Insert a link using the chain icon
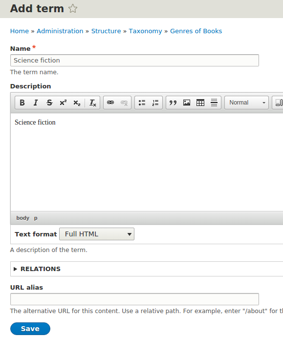The image size is (283, 338). pyautogui.click(x=110, y=103)
